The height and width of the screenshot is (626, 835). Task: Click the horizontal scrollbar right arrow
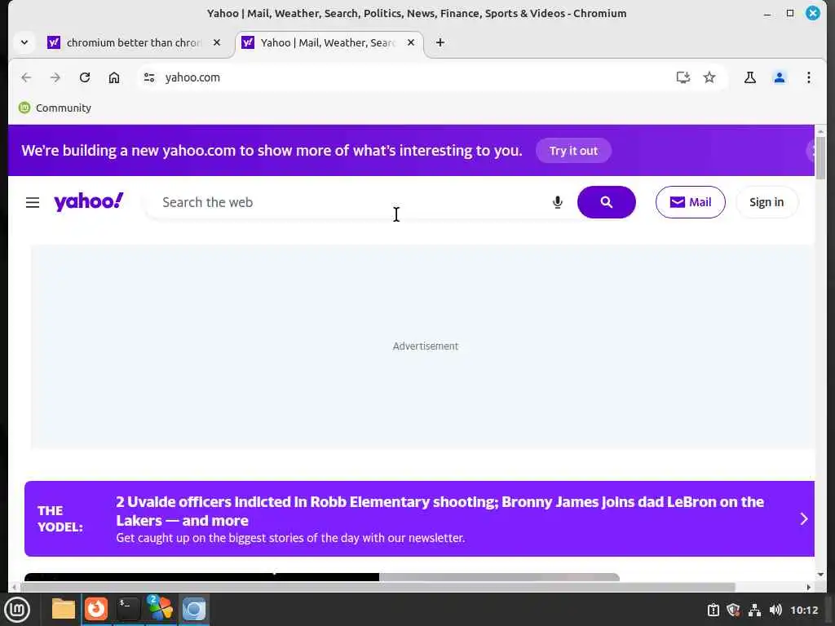(x=808, y=587)
